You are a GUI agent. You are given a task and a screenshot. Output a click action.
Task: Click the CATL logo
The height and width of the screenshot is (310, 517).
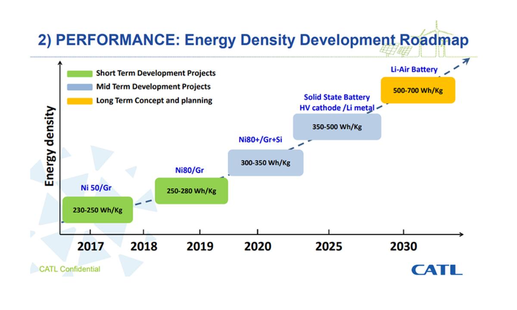tap(436, 270)
